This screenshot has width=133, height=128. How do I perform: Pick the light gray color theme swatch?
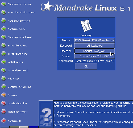click(x=24, y=127)
